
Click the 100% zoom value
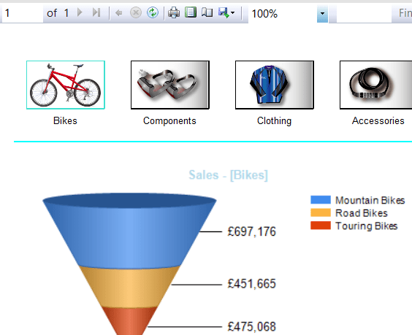pos(264,14)
